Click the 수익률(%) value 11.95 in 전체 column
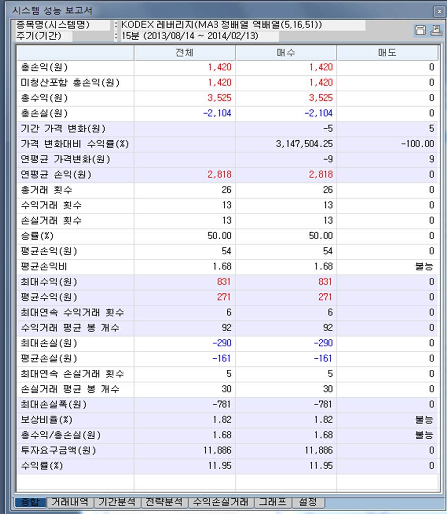The image size is (447, 514). click(220, 466)
